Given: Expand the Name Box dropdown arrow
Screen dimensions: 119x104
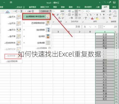Looking at the screenshot, I should click(104, 27).
